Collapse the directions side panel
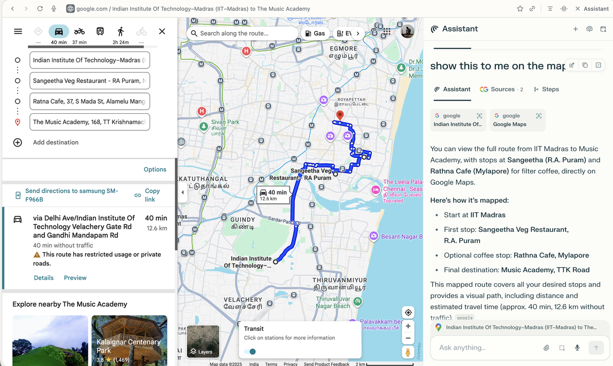This screenshot has height=366, width=613. pos(182,192)
